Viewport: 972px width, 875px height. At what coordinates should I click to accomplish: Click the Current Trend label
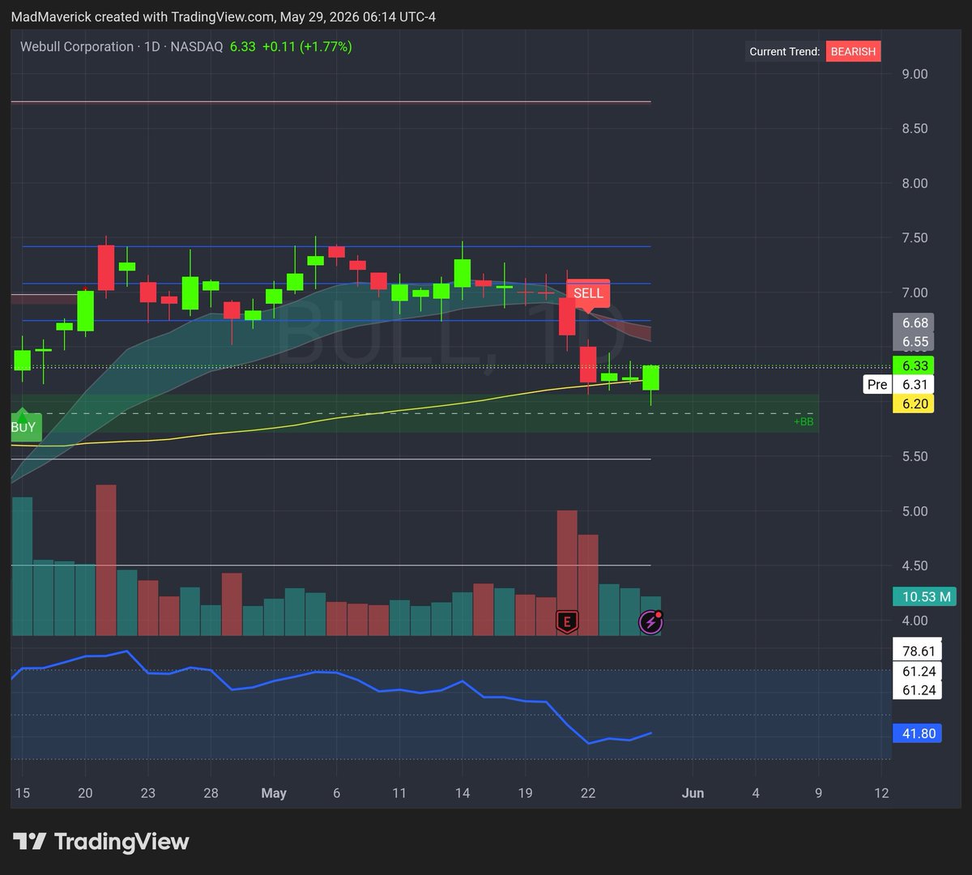click(x=784, y=52)
